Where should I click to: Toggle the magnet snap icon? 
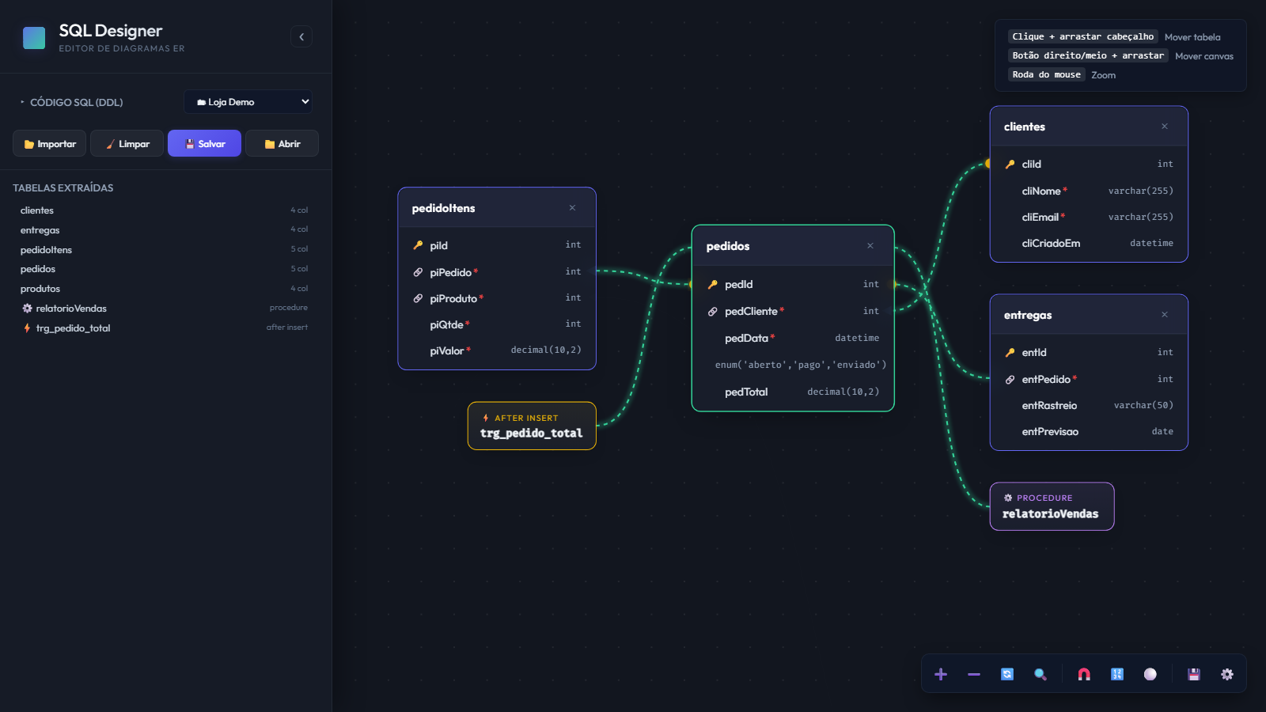coord(1084,674)
